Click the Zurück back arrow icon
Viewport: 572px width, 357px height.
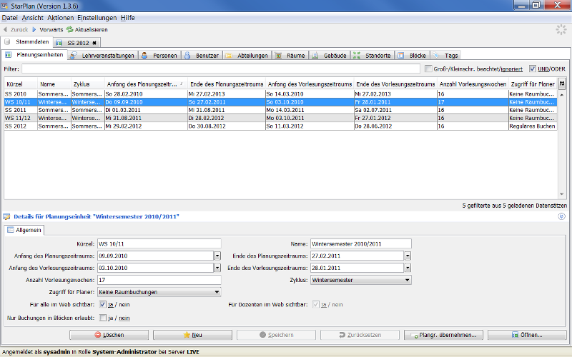pos(5,29)
